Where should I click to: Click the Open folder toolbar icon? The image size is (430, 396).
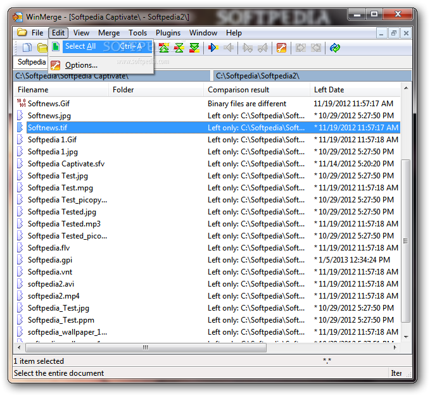click(x=42, y=47)
